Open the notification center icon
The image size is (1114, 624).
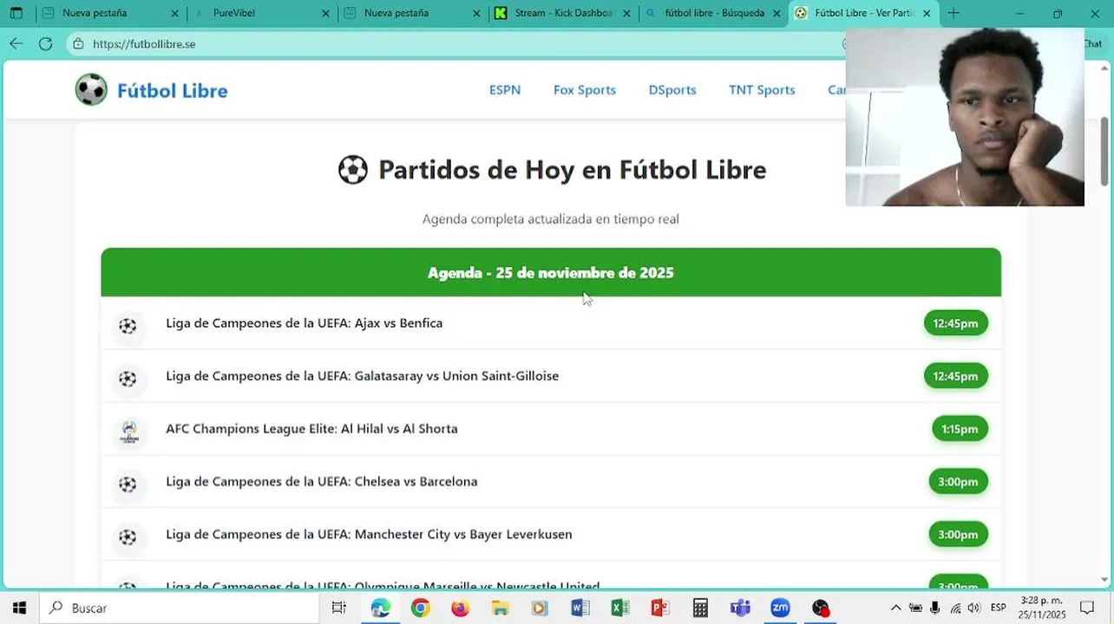pyautogui.click(x=1087, y=608)
